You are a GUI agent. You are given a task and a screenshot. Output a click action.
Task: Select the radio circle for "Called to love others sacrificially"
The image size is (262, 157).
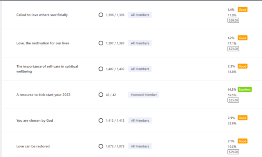pyautogui.click(x=101, y=15)
